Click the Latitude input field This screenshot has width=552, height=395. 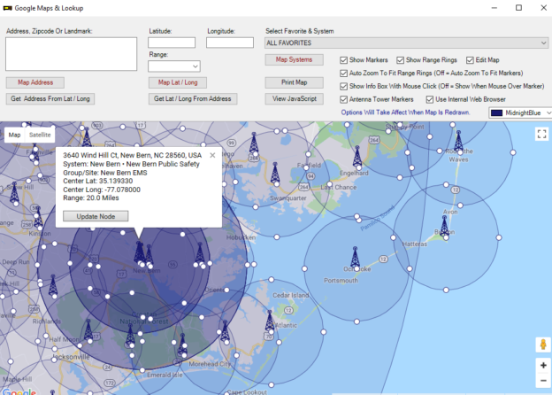(172, 43)
